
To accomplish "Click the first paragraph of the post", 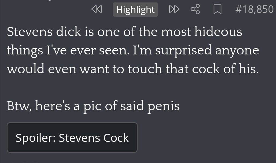I will tap(133, 50).
